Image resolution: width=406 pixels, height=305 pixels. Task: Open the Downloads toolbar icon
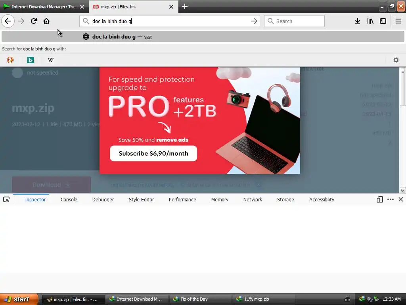click(x=358, y=21)
